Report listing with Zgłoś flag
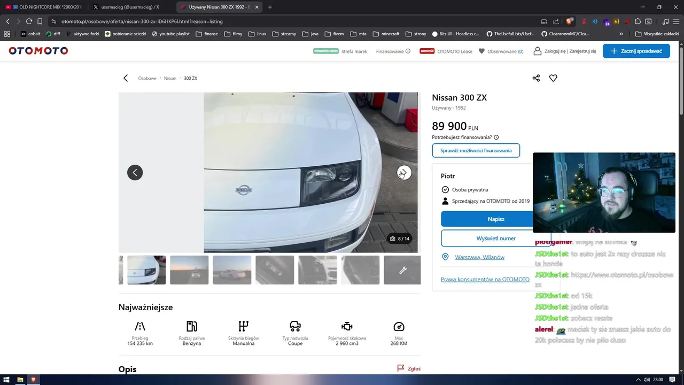684x385 pixels. (409, 368)
